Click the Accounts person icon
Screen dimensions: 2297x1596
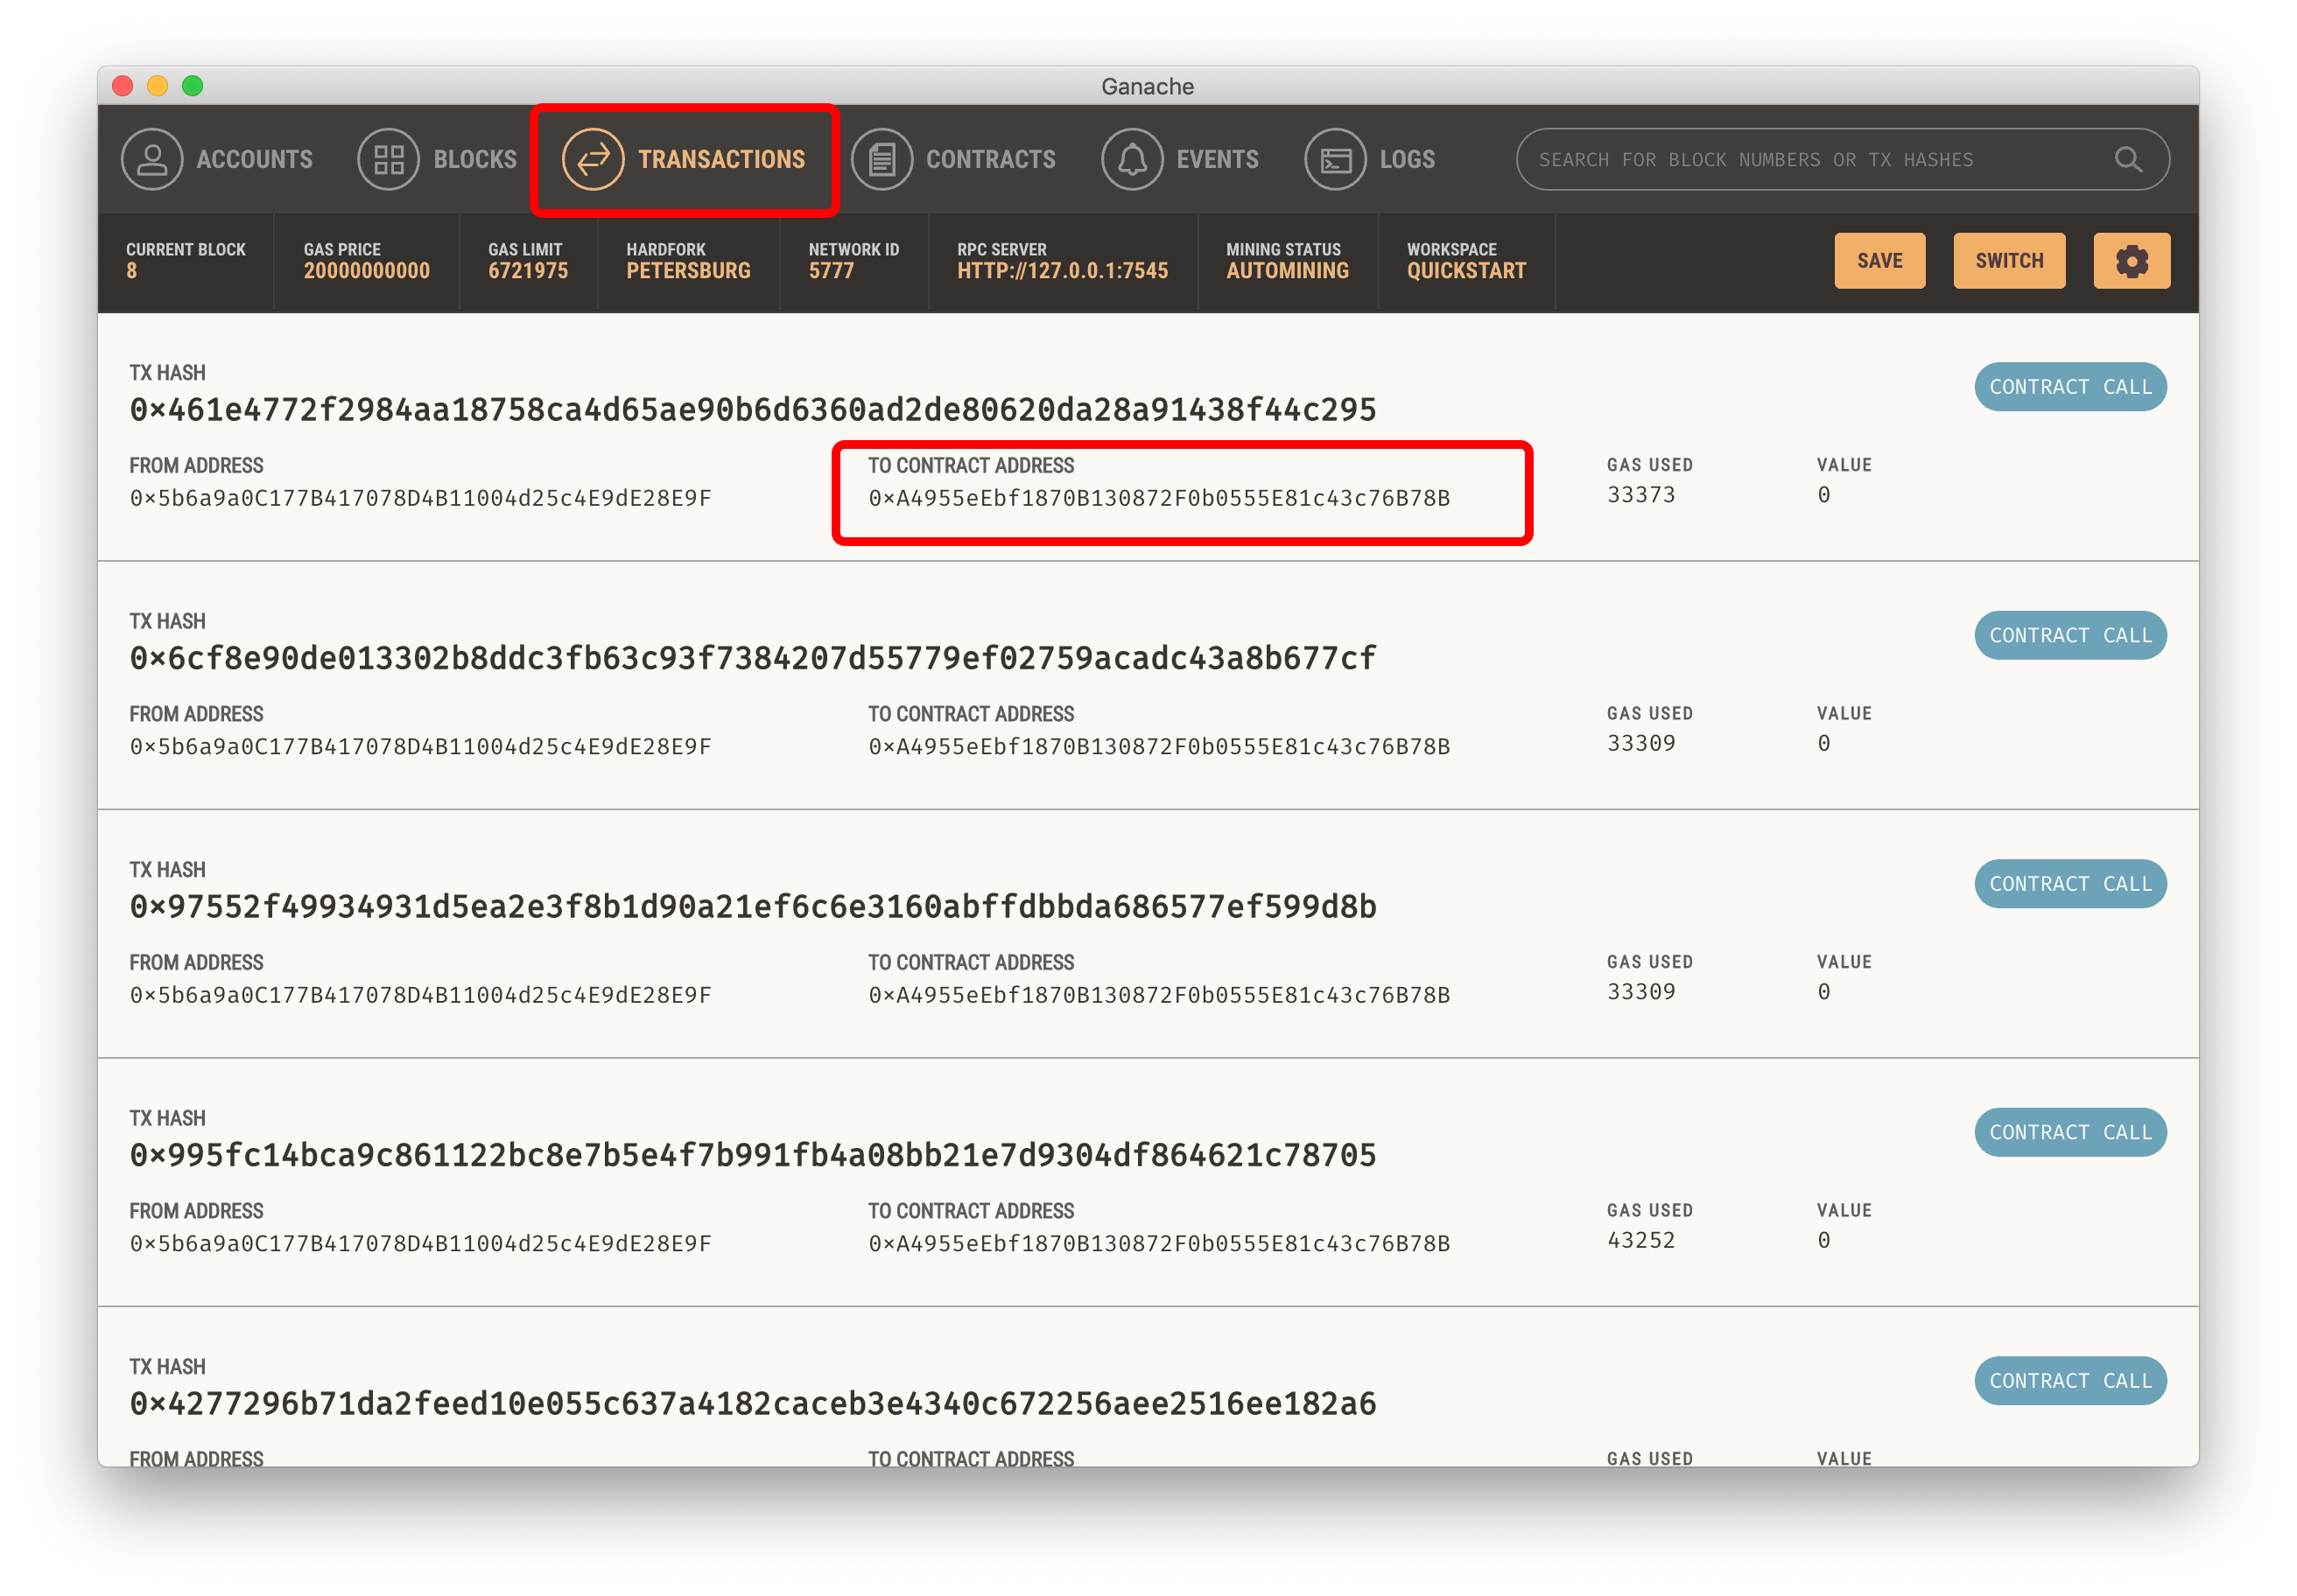click(x=152, y=159)
